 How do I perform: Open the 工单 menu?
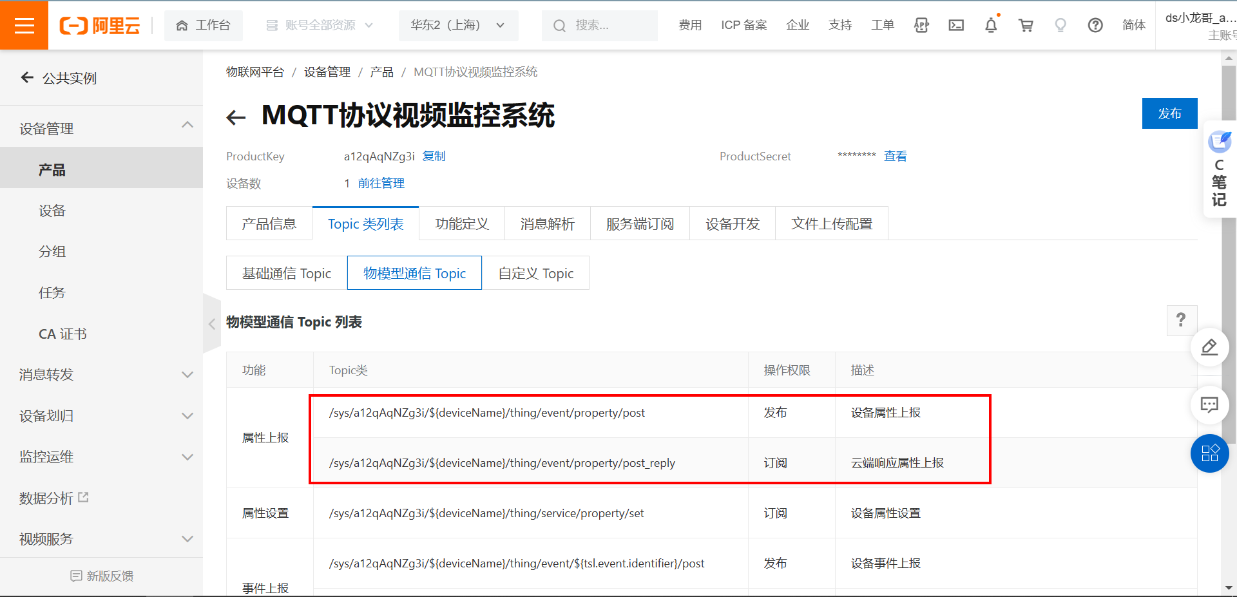(x=883, y=25)
